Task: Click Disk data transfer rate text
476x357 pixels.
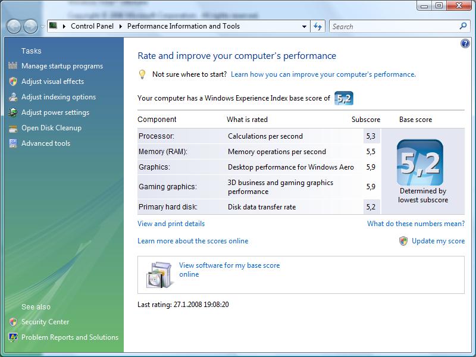Action: (x=262, y=206)
